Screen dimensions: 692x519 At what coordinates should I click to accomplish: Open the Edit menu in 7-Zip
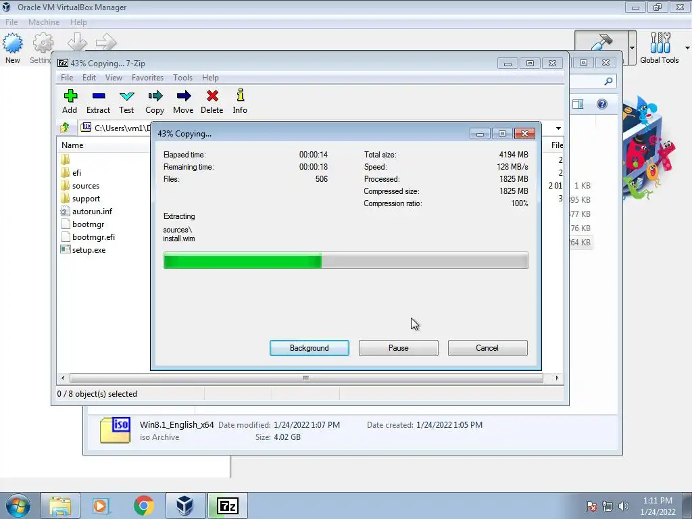89,78
